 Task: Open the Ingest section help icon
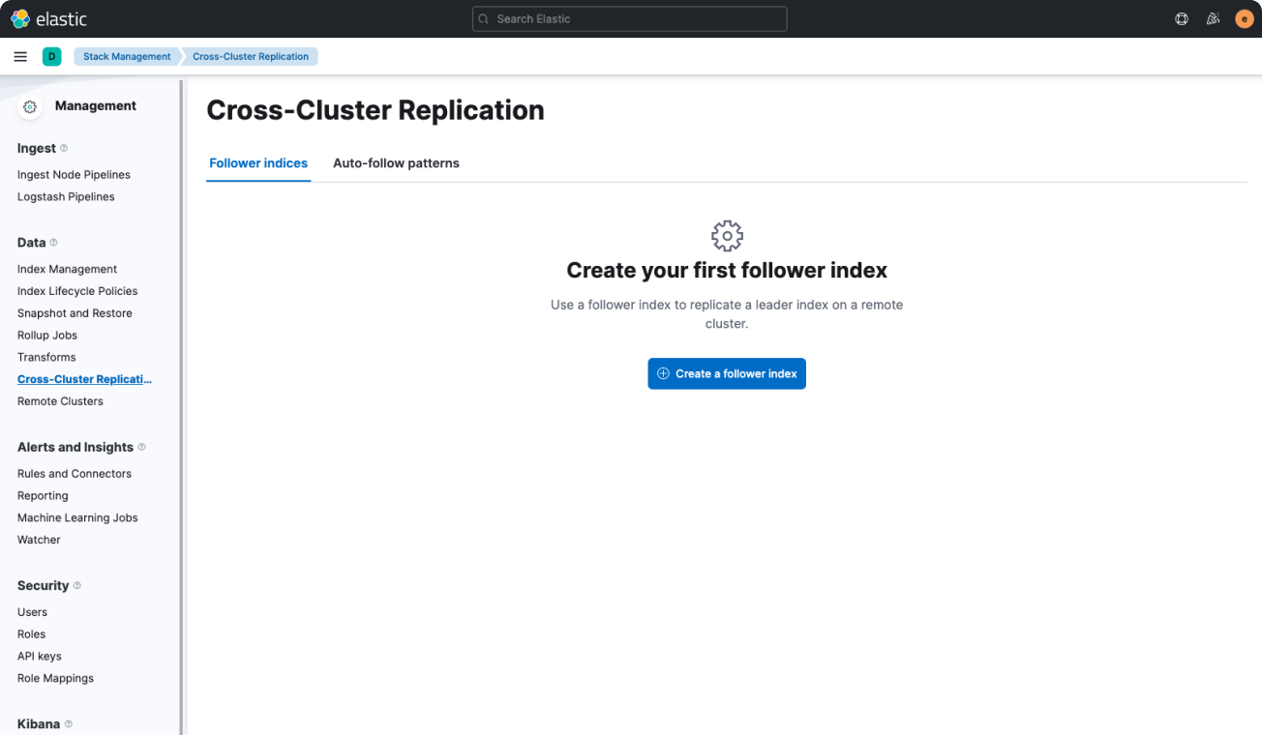pos(65,147)
